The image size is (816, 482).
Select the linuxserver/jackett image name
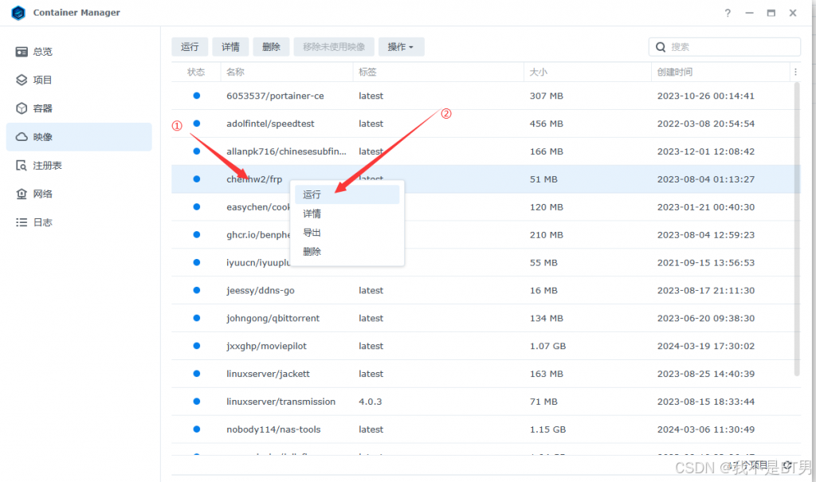pos(268,374)
